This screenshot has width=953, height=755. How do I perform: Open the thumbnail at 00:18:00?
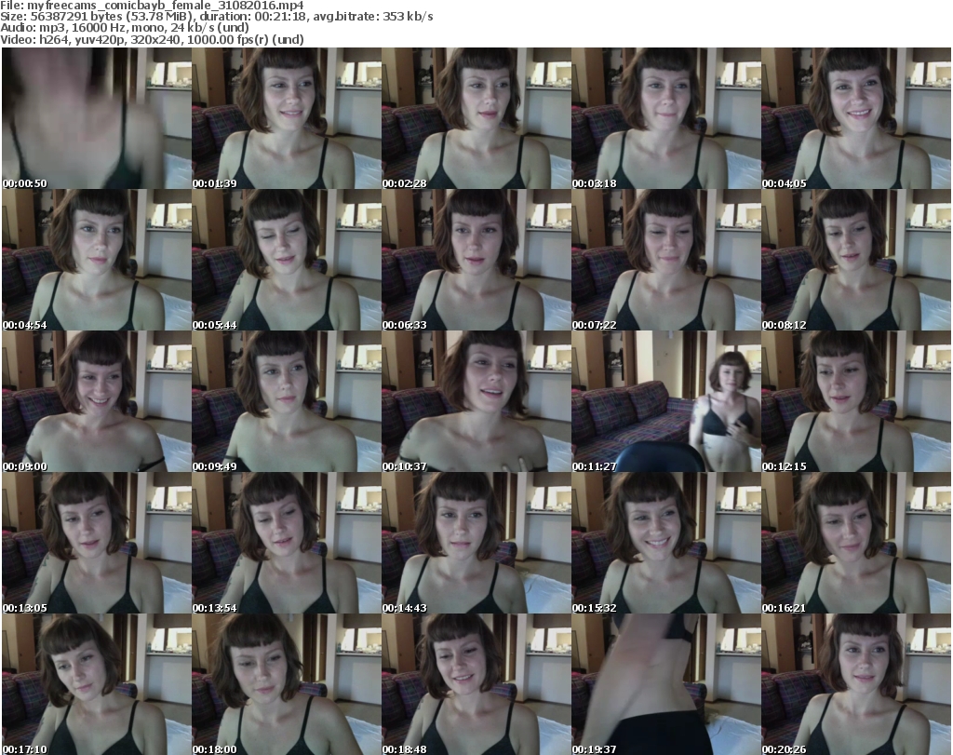point(287,684)
